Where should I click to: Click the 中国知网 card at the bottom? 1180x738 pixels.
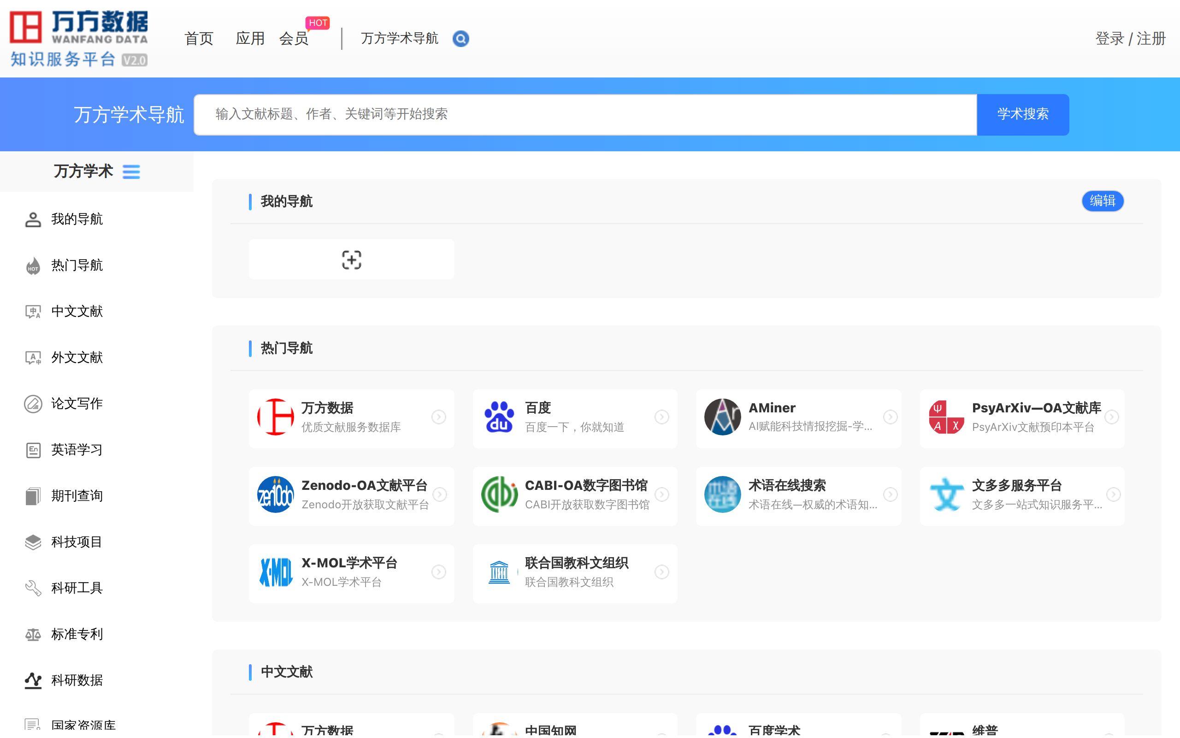(575, 725)
